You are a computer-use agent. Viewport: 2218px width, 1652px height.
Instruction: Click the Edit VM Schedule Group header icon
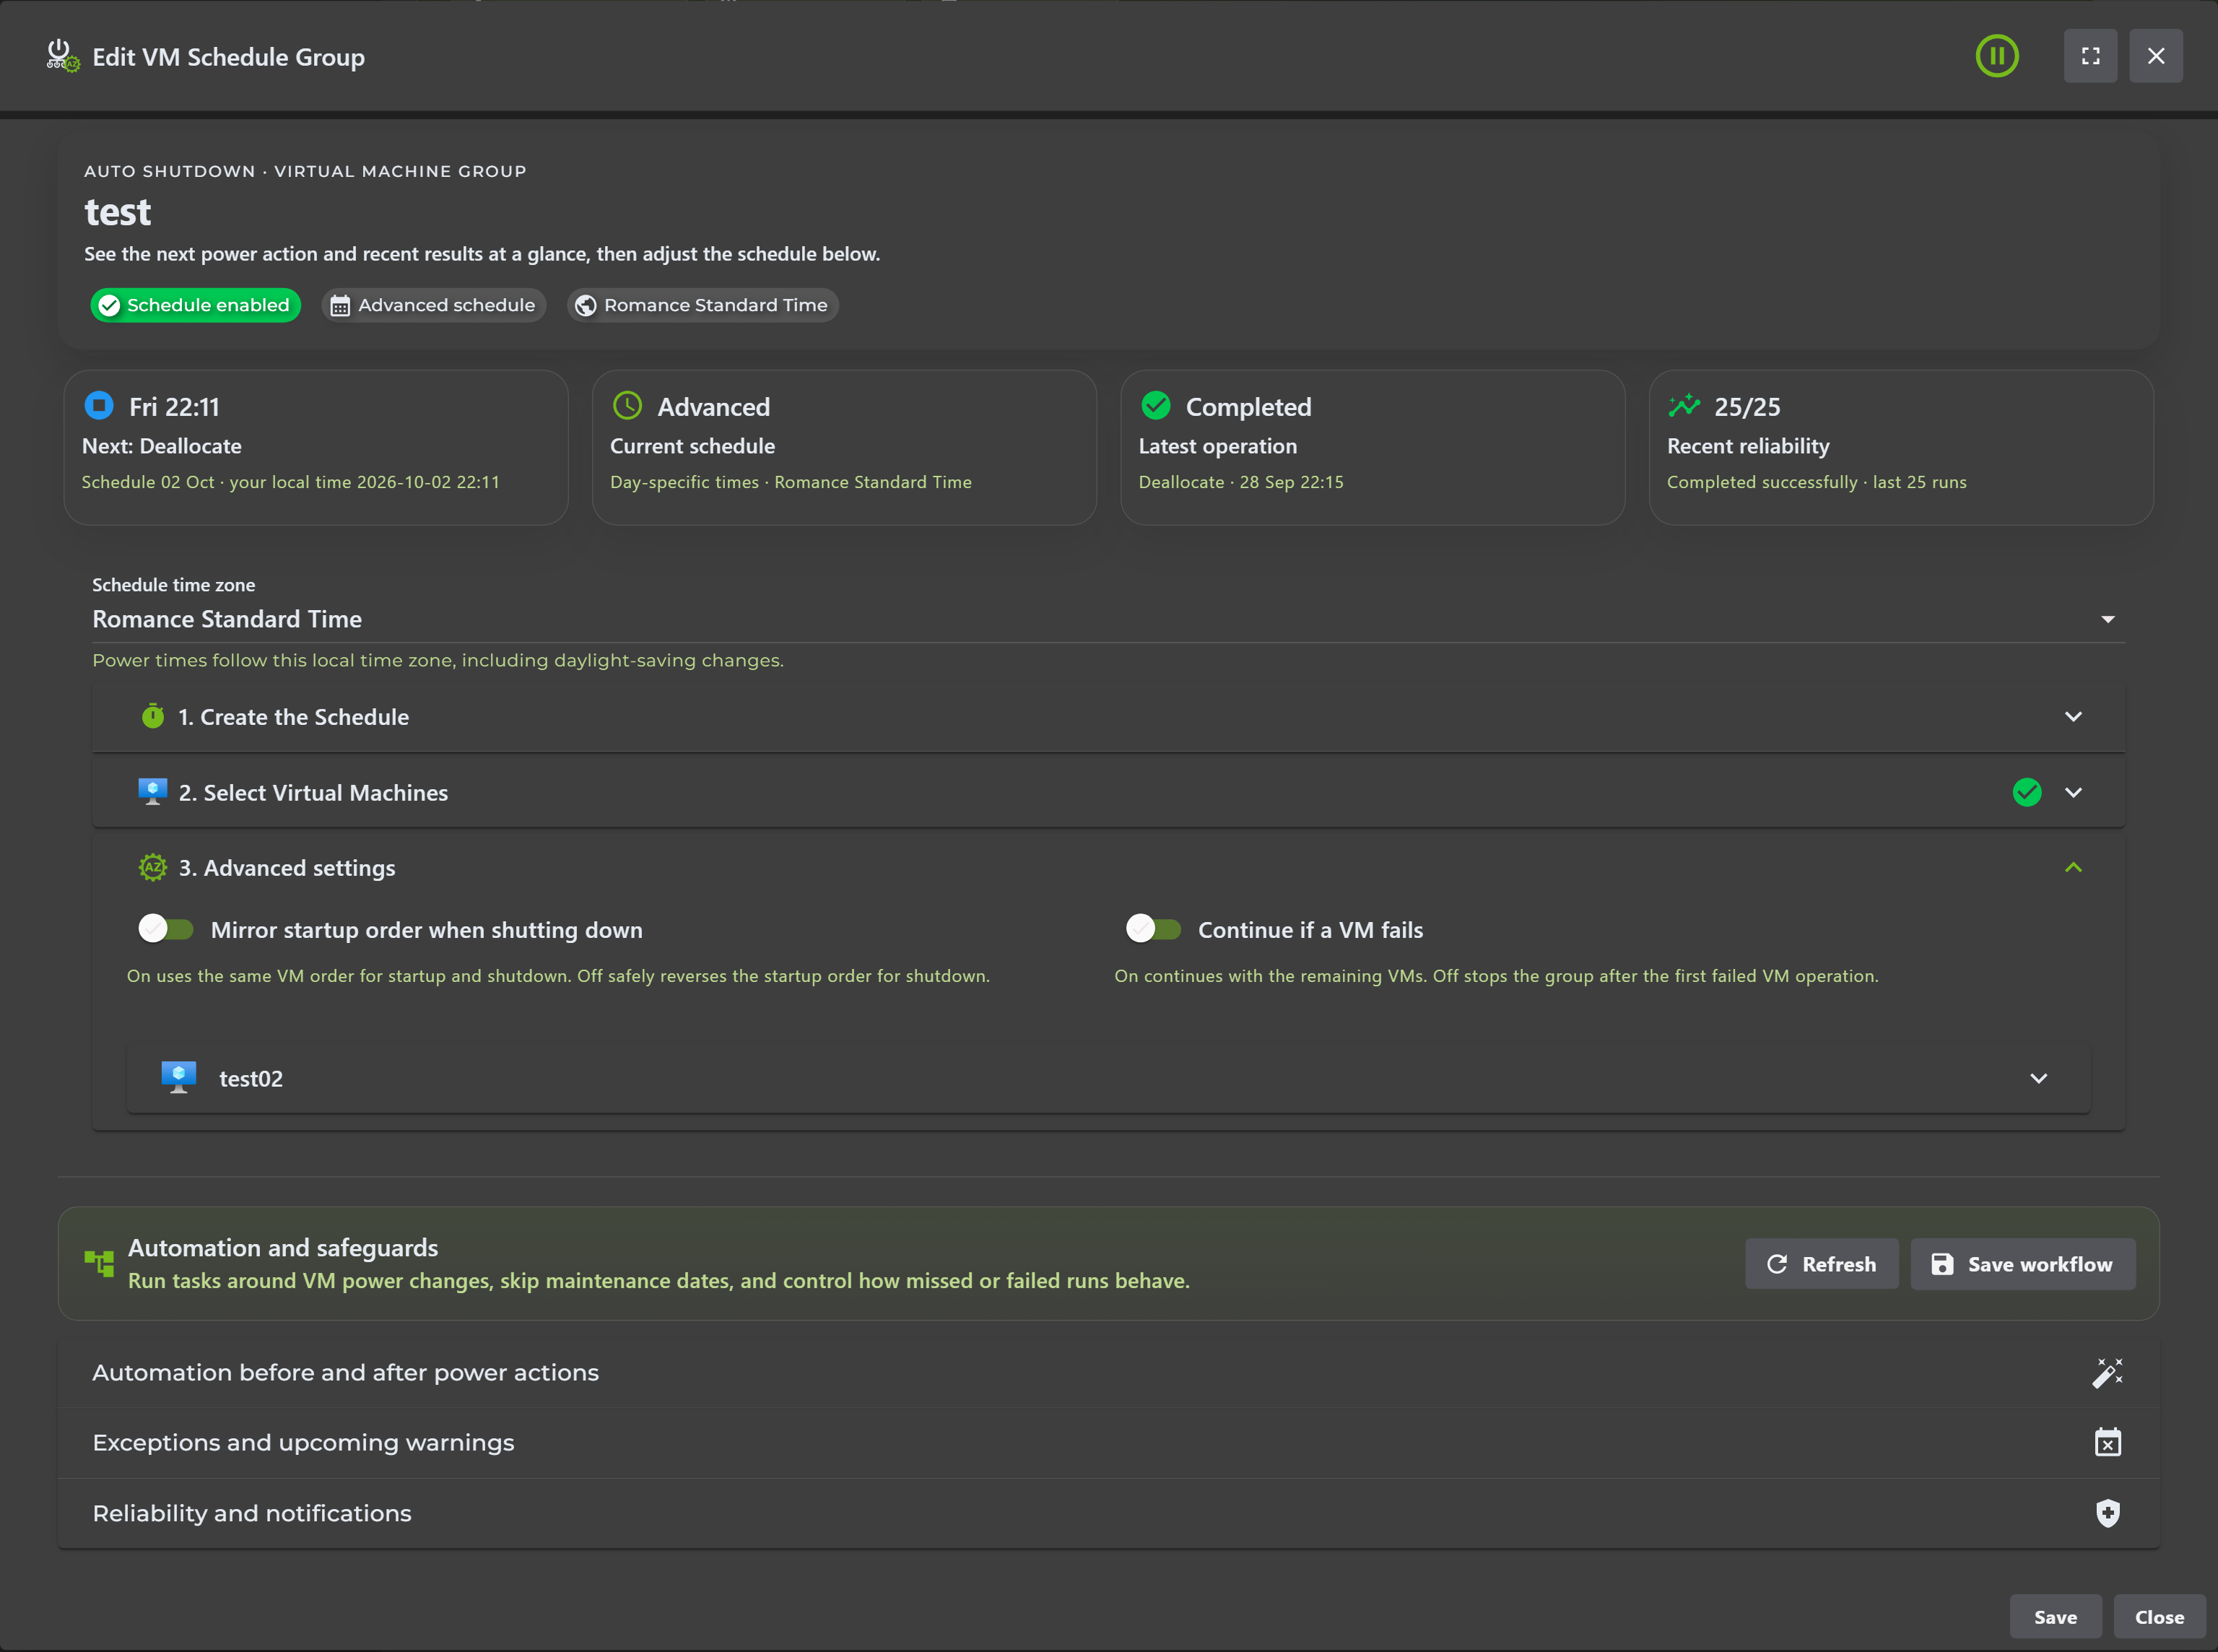63,56
